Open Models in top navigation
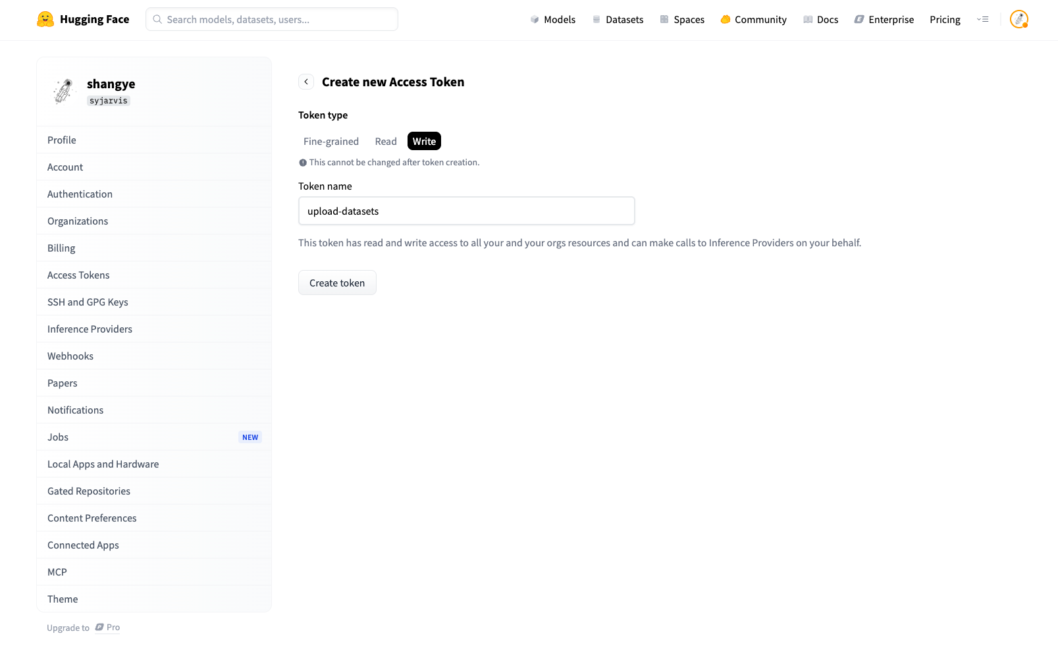This screenshot has width=1058, height=650. point(553,20)
